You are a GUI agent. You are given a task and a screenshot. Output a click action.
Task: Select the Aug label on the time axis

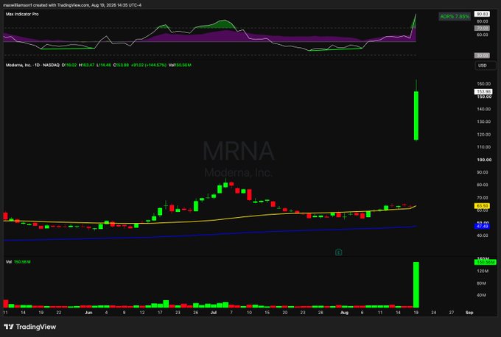(x=344, y=313)
